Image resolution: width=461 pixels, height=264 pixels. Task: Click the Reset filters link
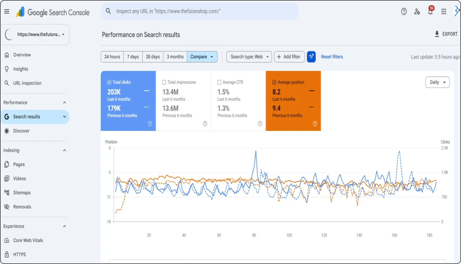tap(332, 57)
